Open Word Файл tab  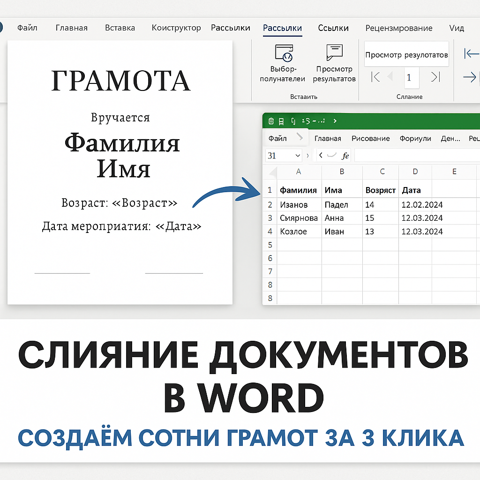(27, 28)
